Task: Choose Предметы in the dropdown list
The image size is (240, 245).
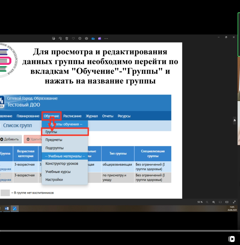Action: tap(54, 140)
